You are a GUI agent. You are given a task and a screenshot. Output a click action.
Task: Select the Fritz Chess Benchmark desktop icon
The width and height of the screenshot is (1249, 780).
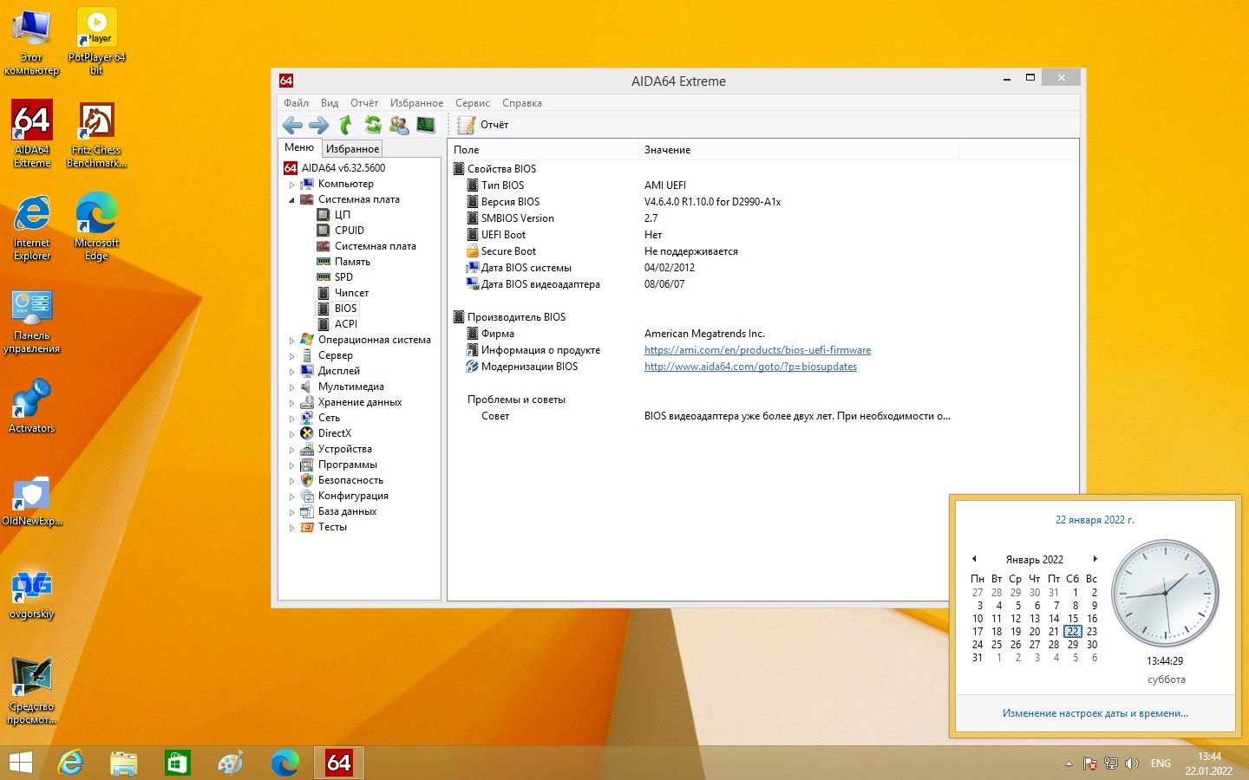pos(96,133)
